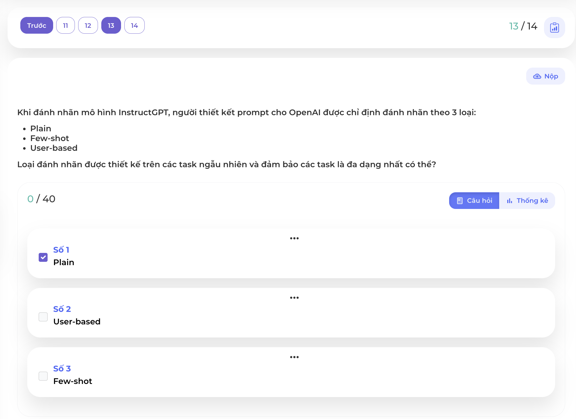Go to question 14
The height and width of the screenshot is (419, 576).
click(x=134, y=25)
